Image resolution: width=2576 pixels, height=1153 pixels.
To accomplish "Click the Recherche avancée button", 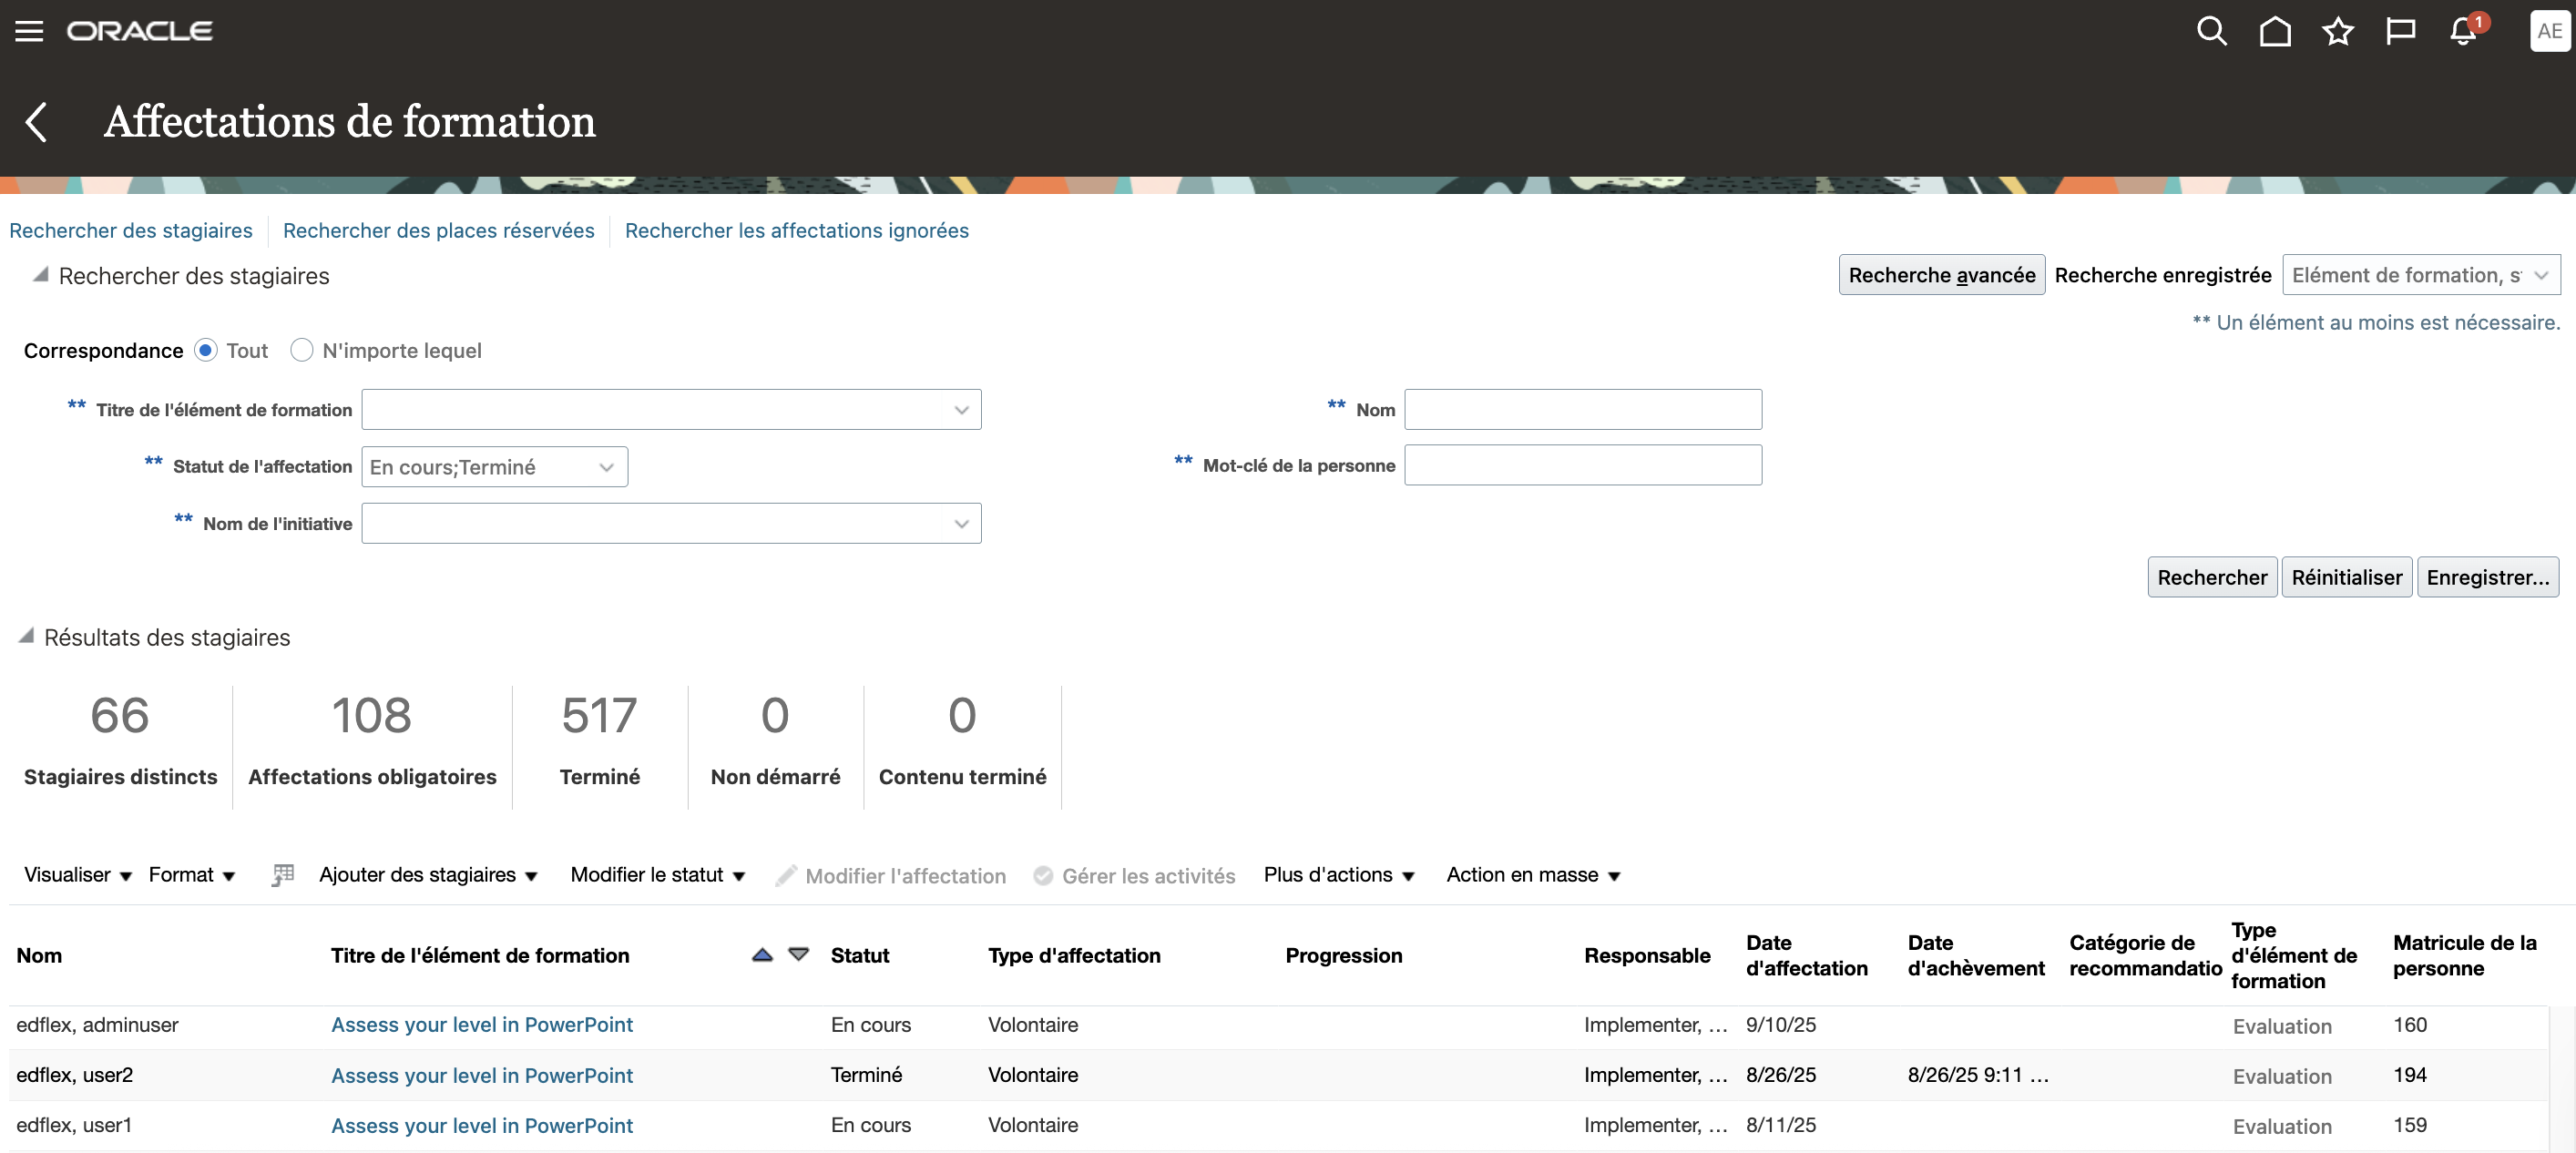I will (x=1941, y=275).
